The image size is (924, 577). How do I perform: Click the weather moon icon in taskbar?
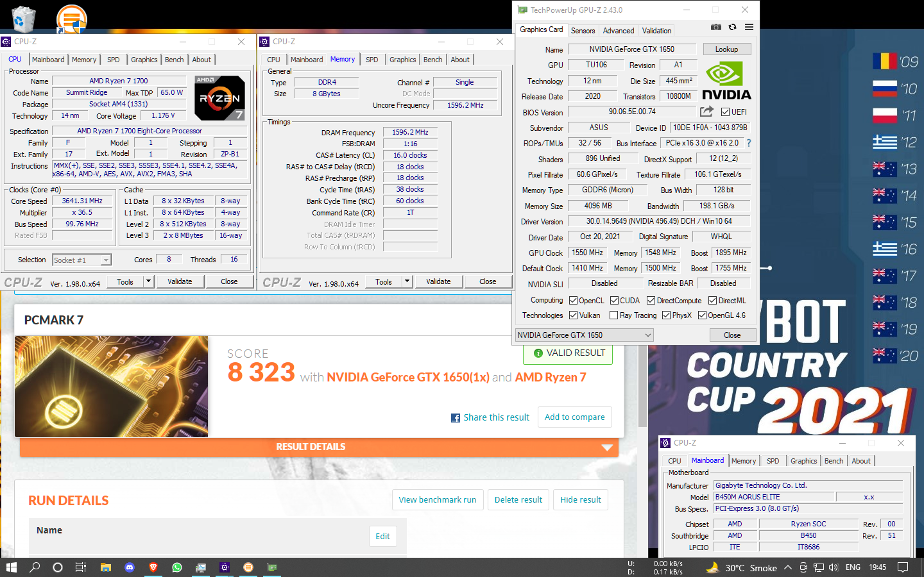(712, 567)
